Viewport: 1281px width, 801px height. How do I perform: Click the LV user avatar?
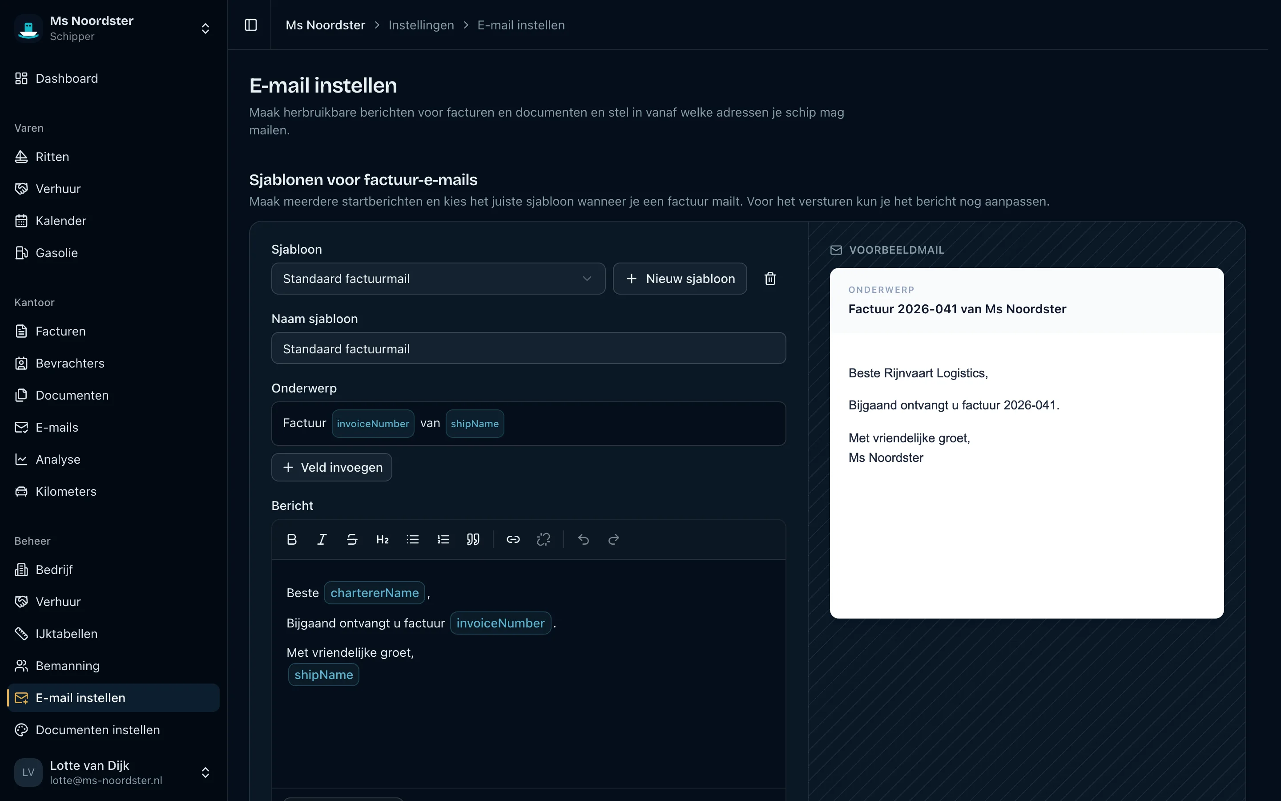[28, 773]
